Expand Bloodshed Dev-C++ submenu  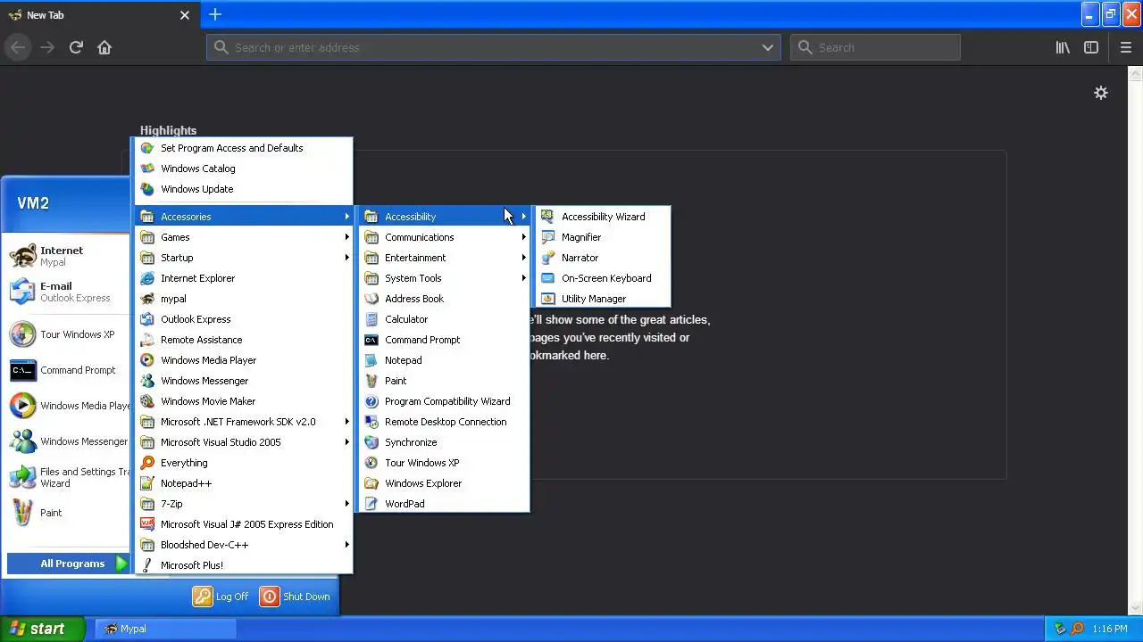[x=243, y=545]
